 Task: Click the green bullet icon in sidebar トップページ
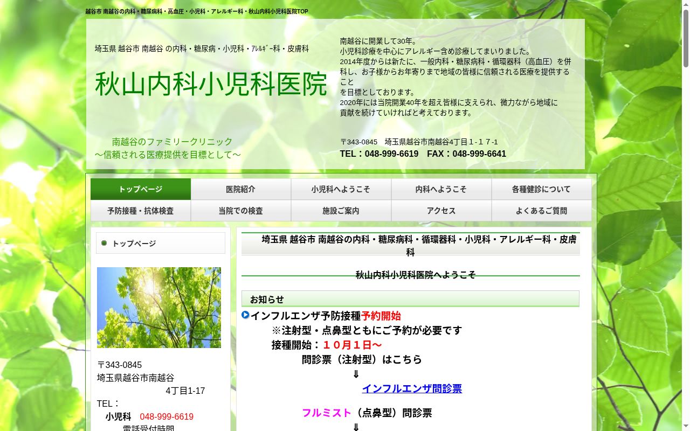[104, 243]
